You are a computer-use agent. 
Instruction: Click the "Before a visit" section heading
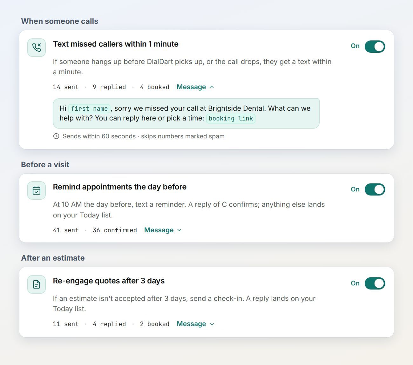click(x=45, y=165)
